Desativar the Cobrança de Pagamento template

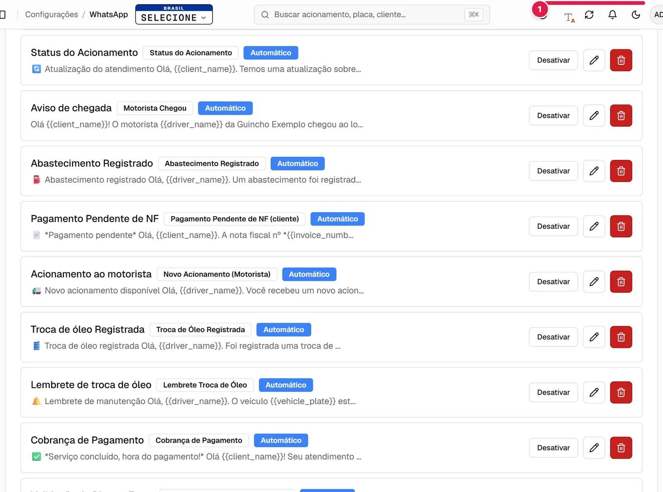pos(553,448)
